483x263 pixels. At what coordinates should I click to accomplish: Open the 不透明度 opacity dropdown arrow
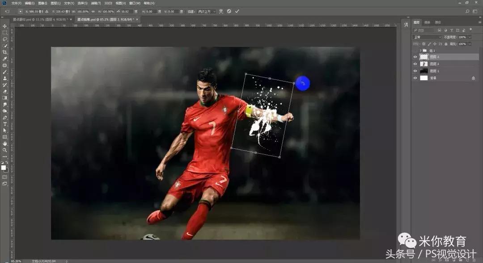tap(470, 37)
